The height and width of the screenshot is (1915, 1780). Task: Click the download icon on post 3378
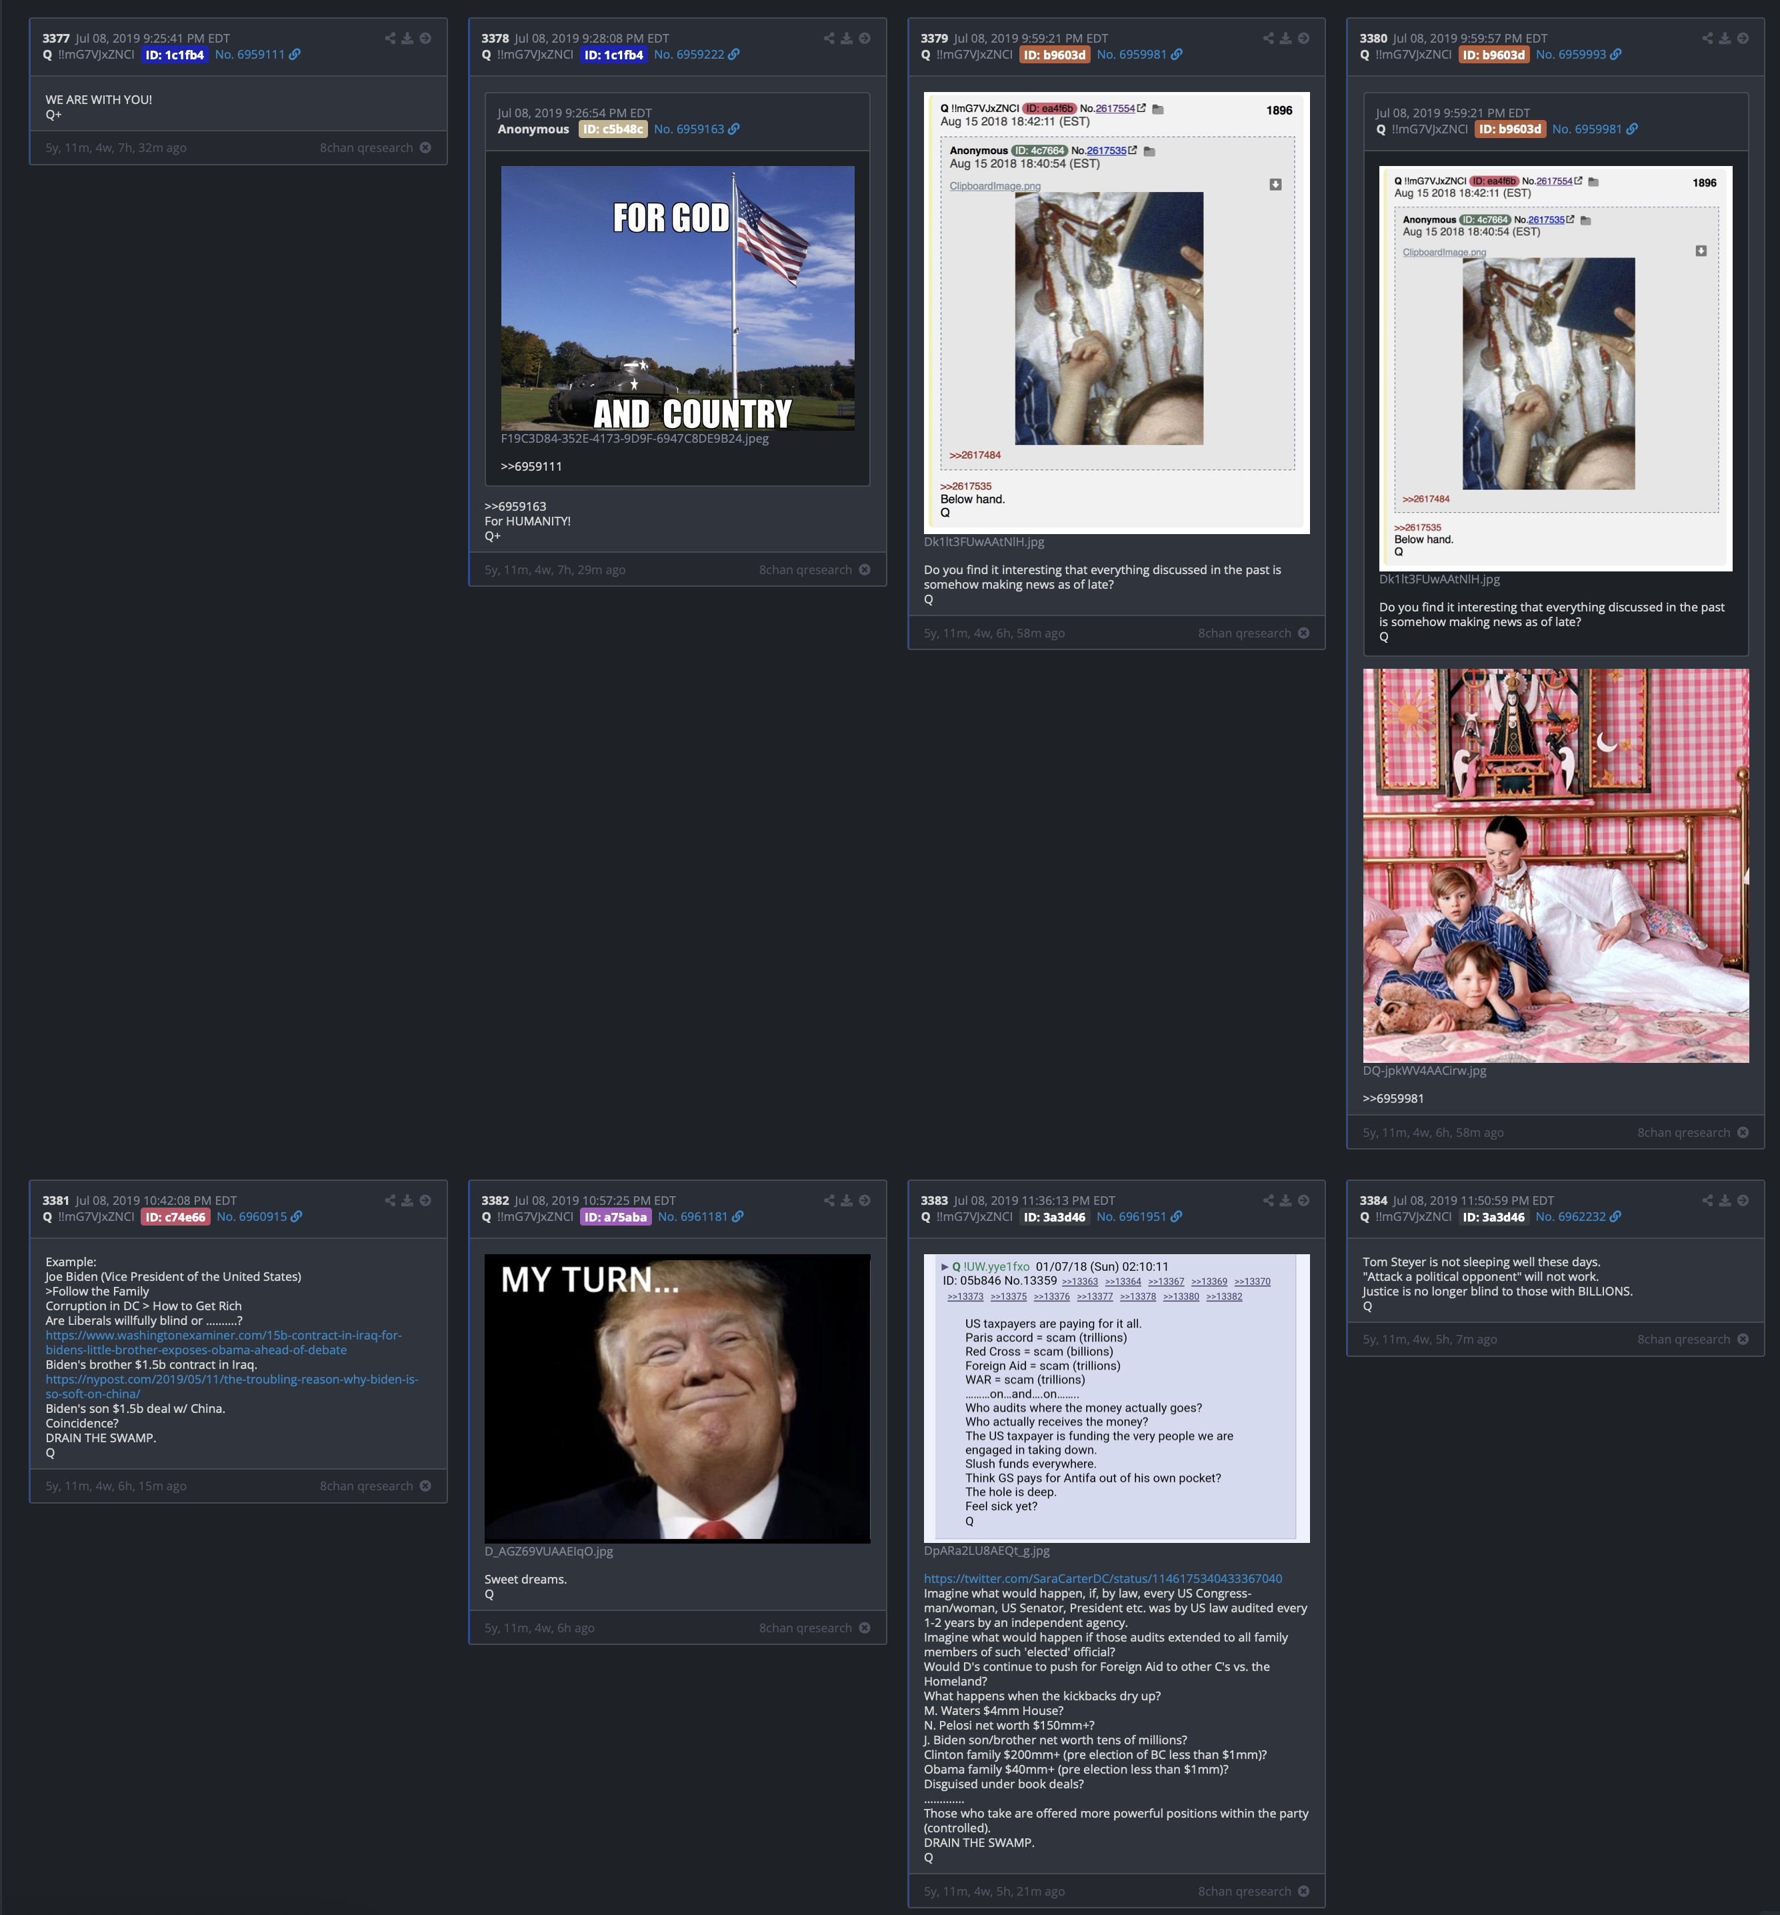click(847, 39)
